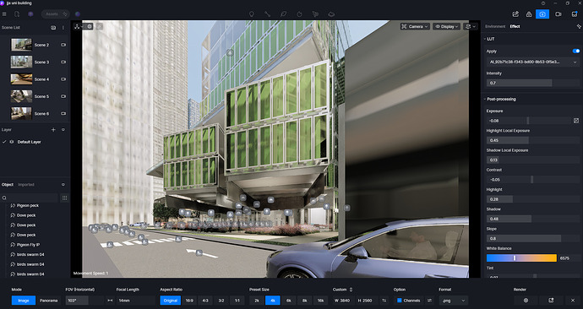The image size is (583, 309).
Task: Open the effect preset wand icon
Action: [x=579, y=26]
